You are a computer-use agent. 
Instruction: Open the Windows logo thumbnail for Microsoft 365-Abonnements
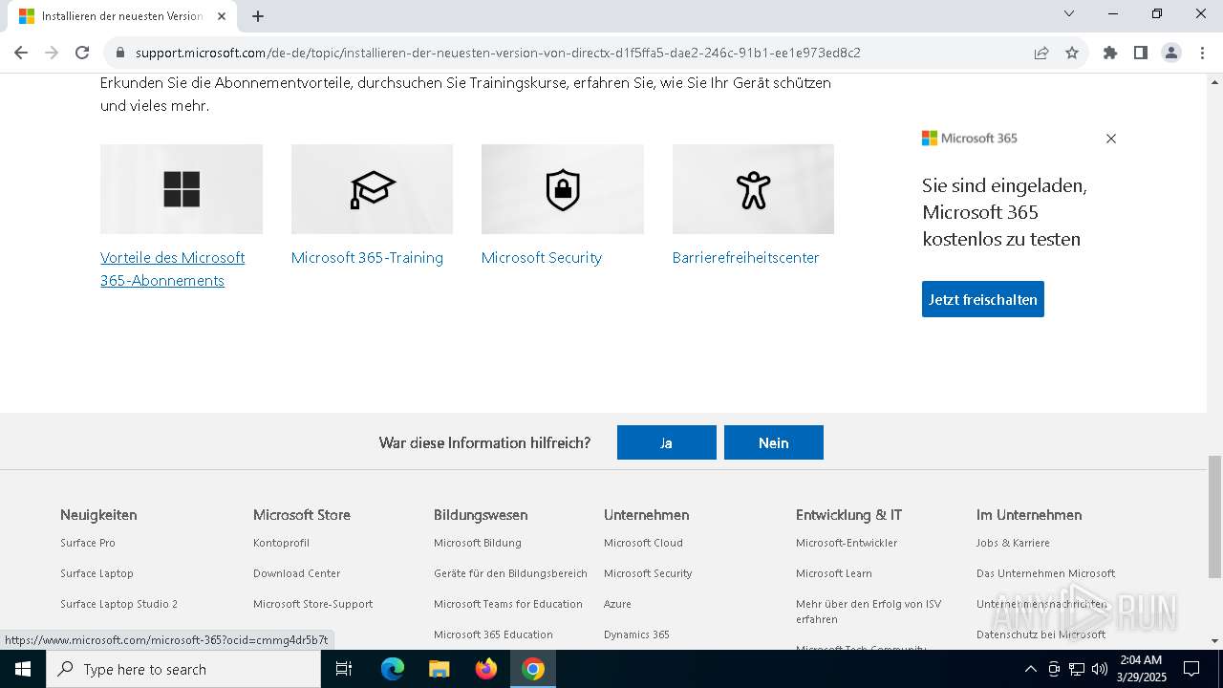click(x=182, y=189)
